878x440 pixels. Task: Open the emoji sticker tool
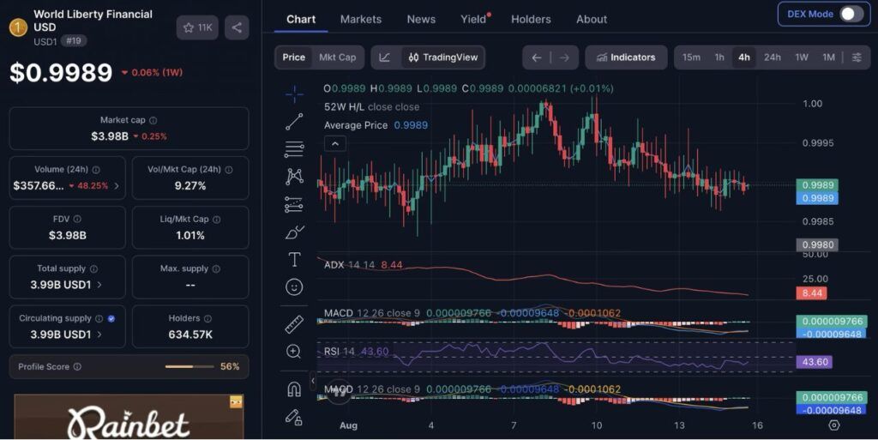tap(295, 287)
